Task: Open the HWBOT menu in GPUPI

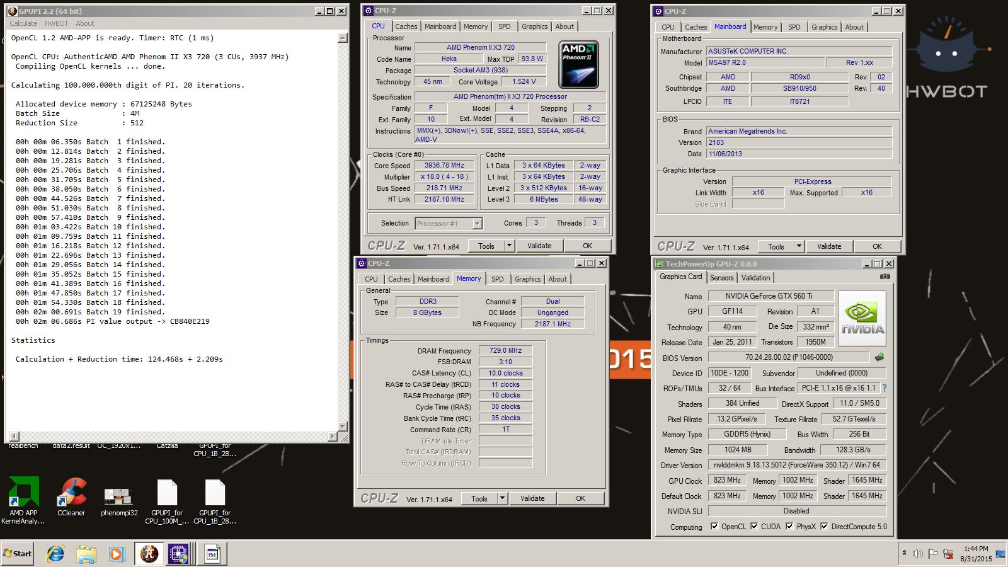Action: coord(56,23)
